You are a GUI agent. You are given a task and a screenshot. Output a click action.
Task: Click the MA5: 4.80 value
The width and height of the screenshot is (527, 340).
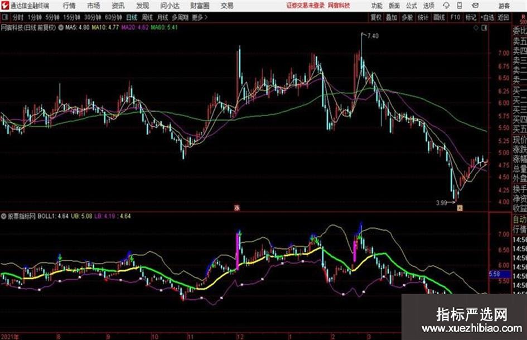(x=78, y=27)
